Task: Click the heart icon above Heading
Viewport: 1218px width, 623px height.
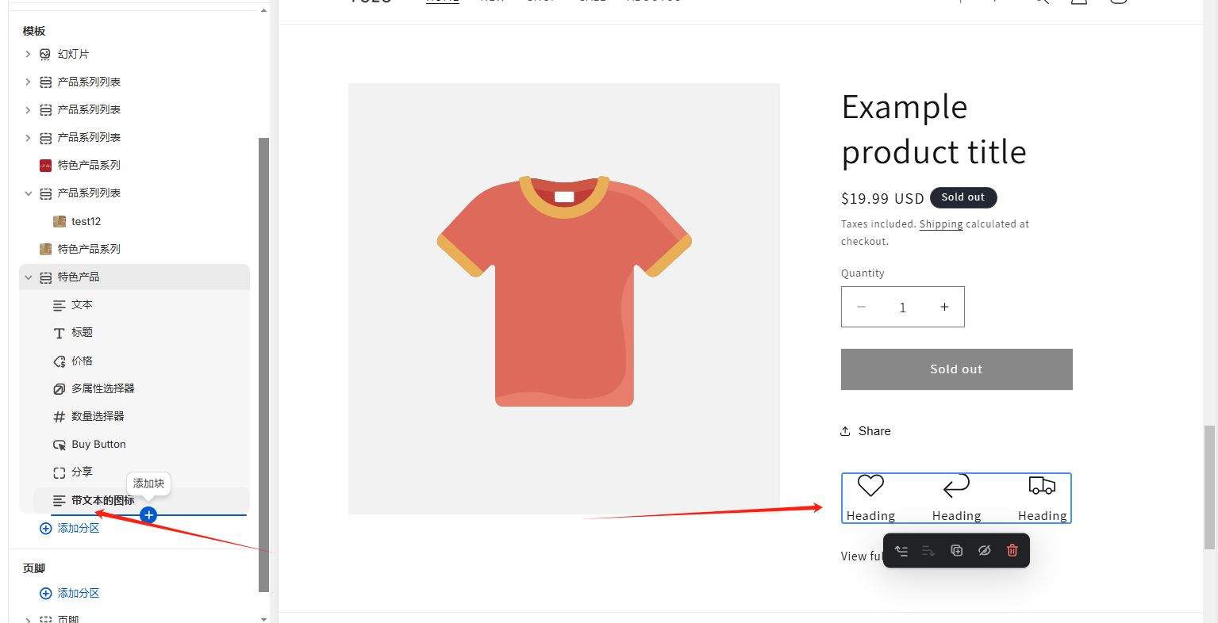Action: (870, 486)
